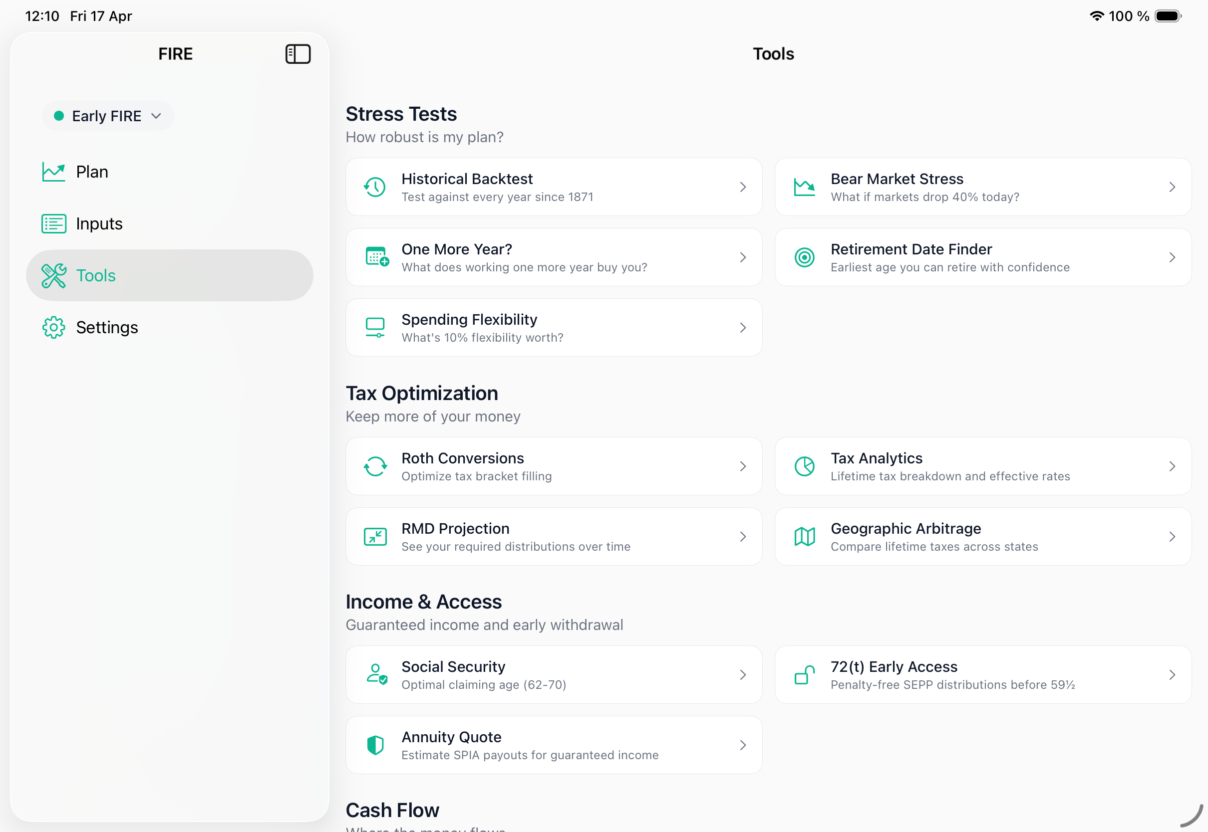Click the Annuity Quote shield icon
The image size is (1208, 832).
[x=375, y=745]
